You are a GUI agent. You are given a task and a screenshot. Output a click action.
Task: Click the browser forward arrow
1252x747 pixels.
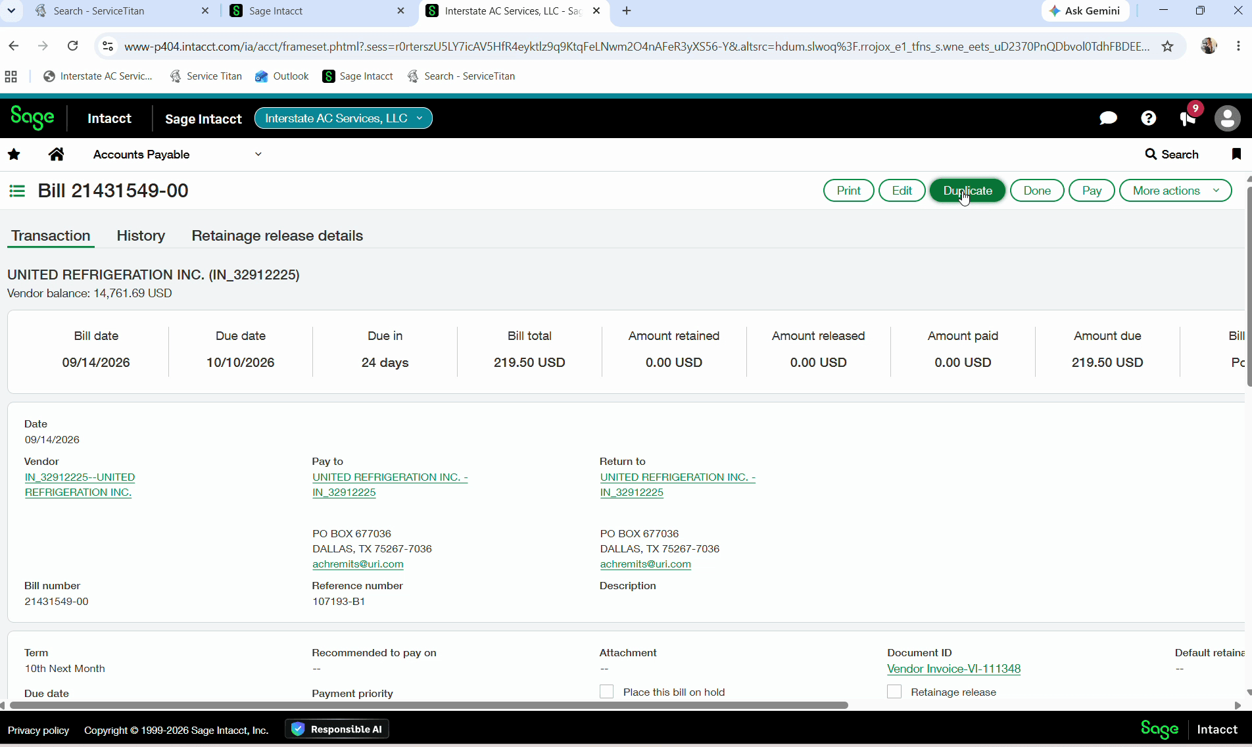[x=43, y=46]
